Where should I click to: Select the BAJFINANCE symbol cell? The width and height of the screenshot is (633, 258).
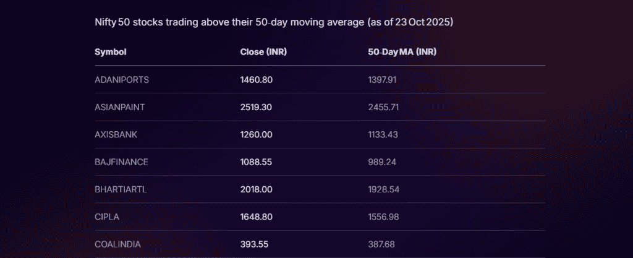[x=121, y=161]
